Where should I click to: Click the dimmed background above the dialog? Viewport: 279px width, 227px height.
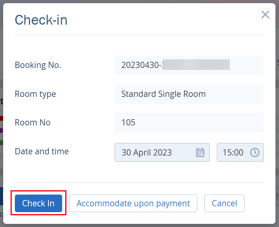(139, 1)
